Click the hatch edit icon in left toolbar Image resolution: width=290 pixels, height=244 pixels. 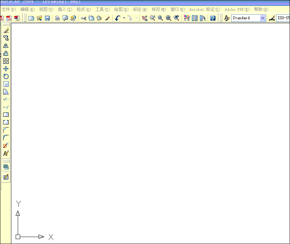coord(6,177)
